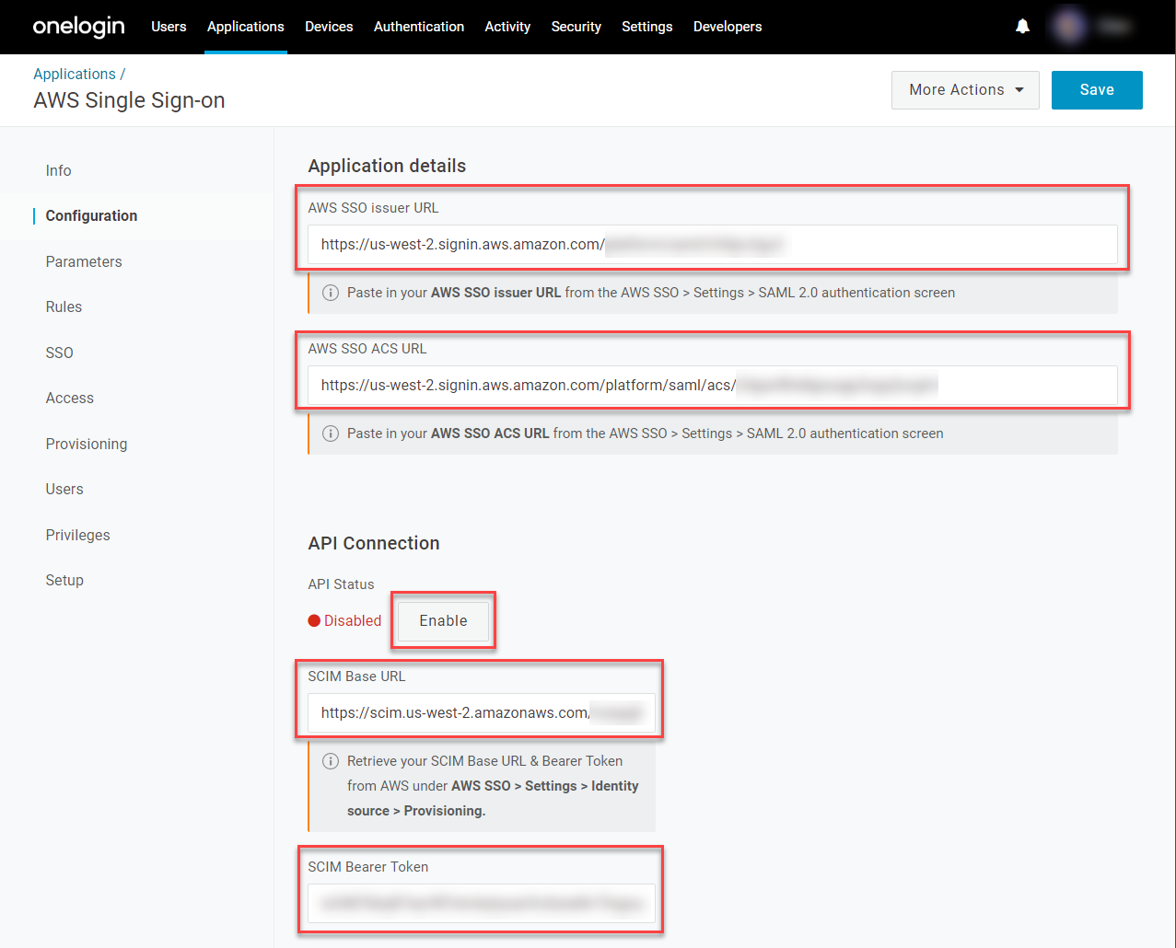Viewport: 1176px width, 948px height.
Task: Click the info icon beside the ACS URL hint
Action: pyautogui.click(x=330, y=433)
